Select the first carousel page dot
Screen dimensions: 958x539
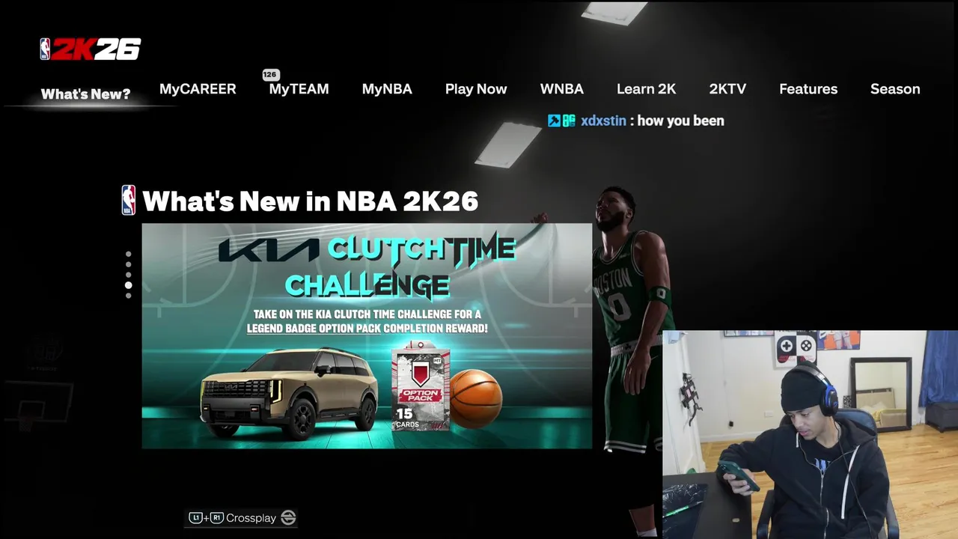click(129, 255)
